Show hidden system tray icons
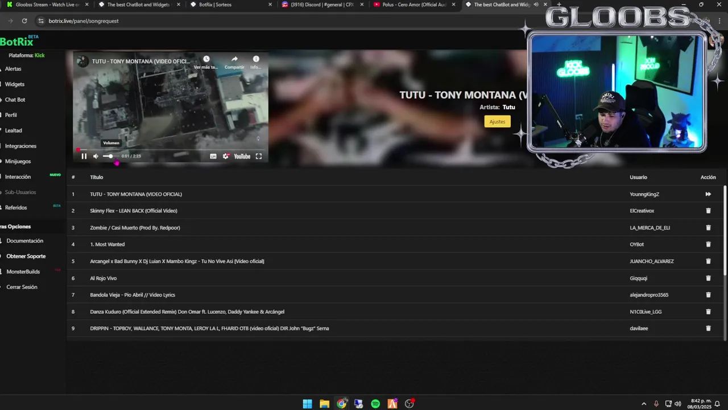The image size is (728, 410). coord(644,404)
